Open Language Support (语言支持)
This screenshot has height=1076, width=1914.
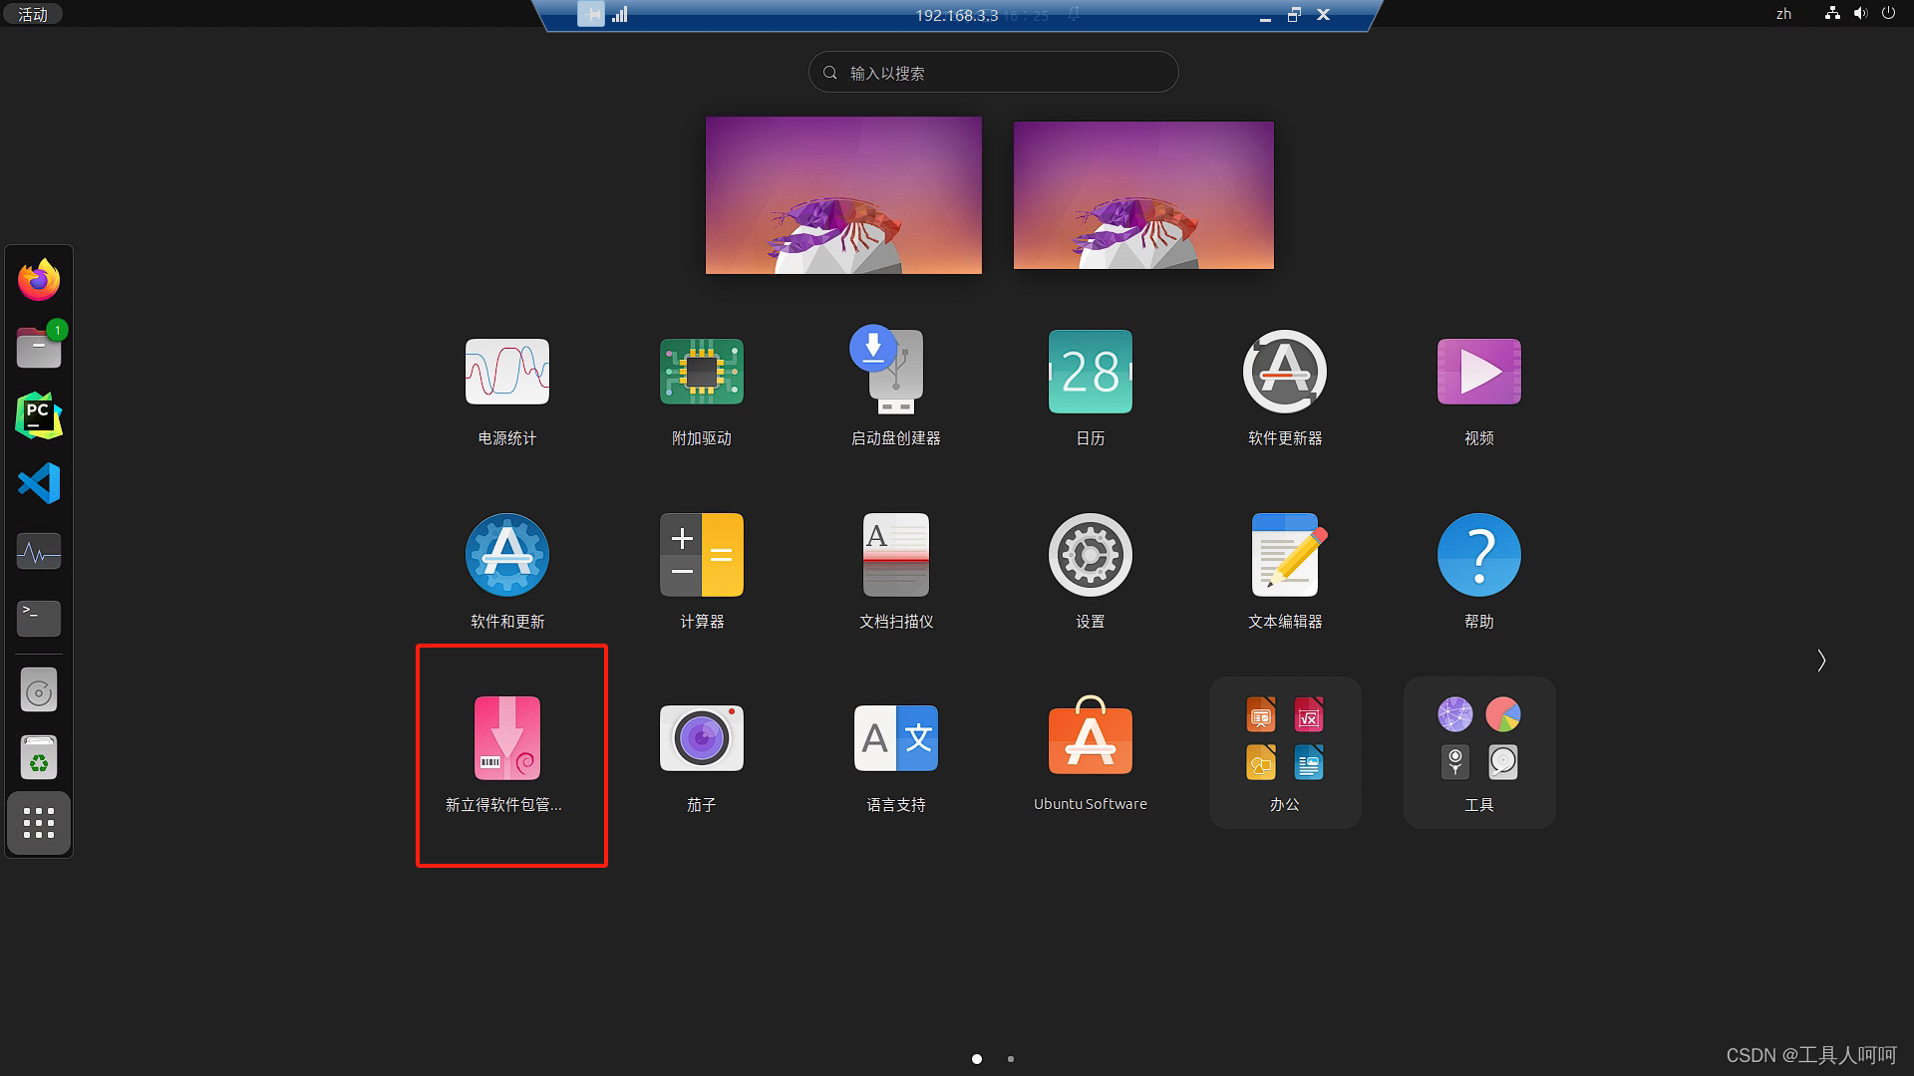coord(895,738)
